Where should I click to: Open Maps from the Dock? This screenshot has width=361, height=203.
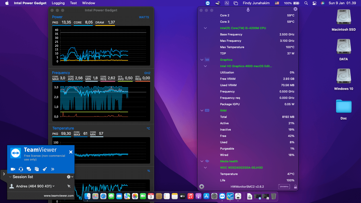tap(127, 196)
